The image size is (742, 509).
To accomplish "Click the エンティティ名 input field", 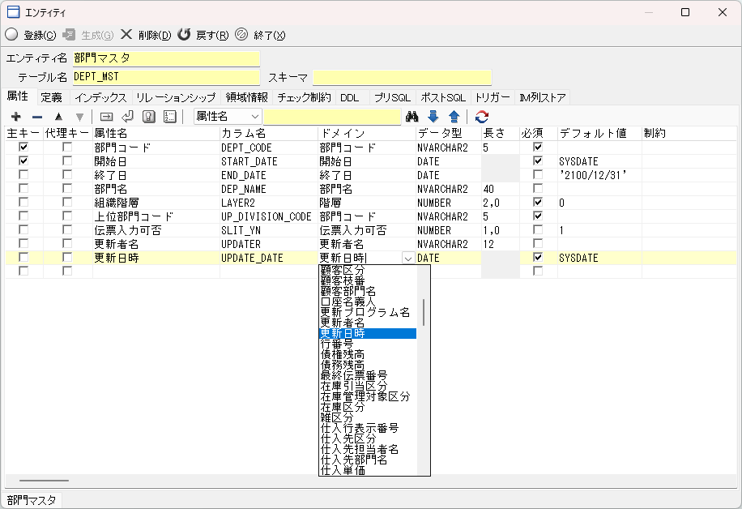I will [167, 58].
